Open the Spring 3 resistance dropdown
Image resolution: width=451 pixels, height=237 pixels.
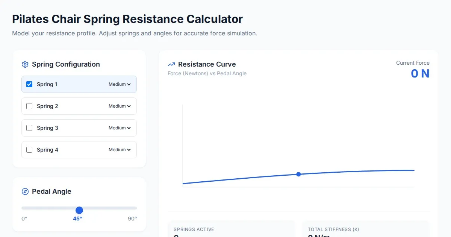[120, 128]
